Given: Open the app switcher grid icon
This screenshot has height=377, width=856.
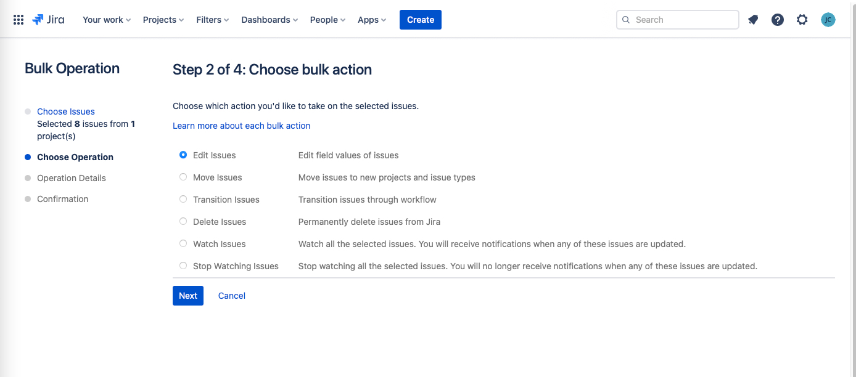Looking at the screenshot, I should pos(19,20).
